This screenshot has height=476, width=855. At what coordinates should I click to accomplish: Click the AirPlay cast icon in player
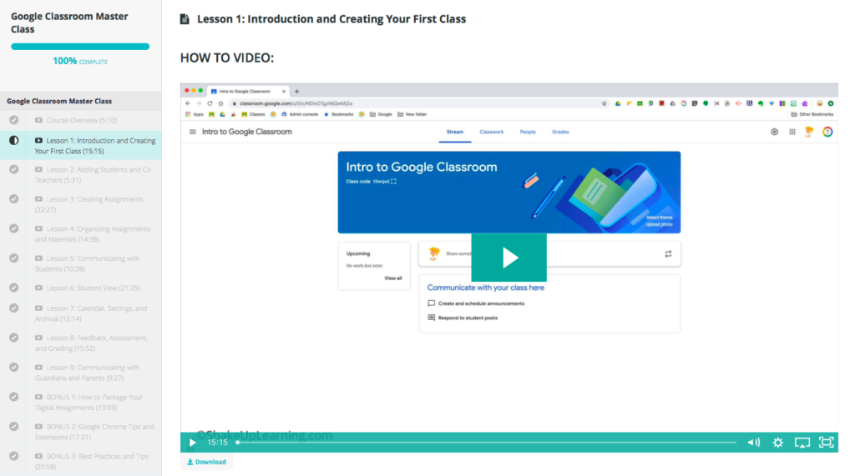802,443
